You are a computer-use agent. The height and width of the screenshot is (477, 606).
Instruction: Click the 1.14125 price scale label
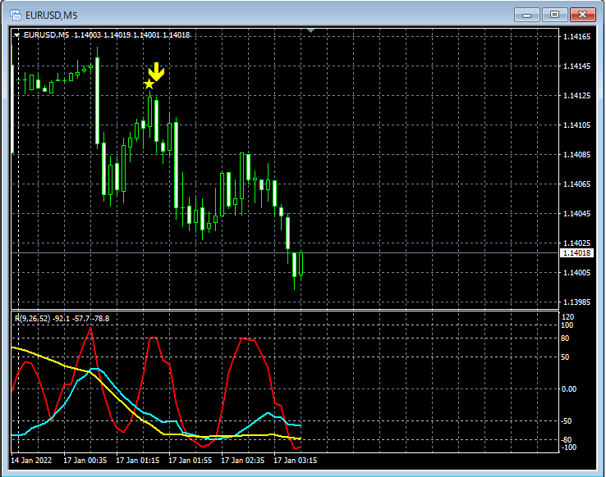(576, 95)
